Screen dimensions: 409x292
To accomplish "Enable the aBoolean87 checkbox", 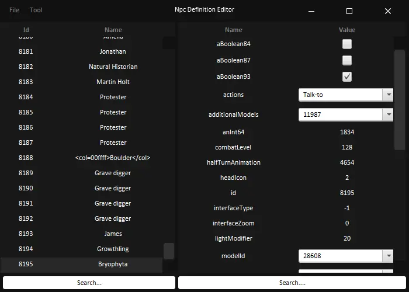I will (347, 60).
